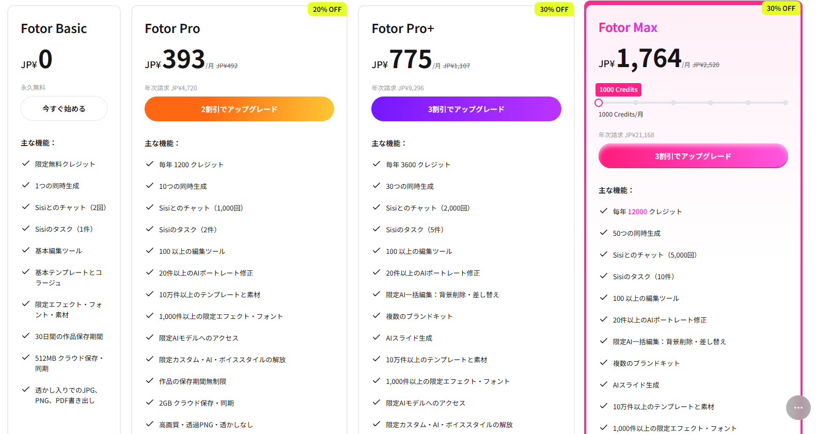
Task: Click checkmark beside "AIスライド生成" in Fotor Max
Action: point(603,384)
